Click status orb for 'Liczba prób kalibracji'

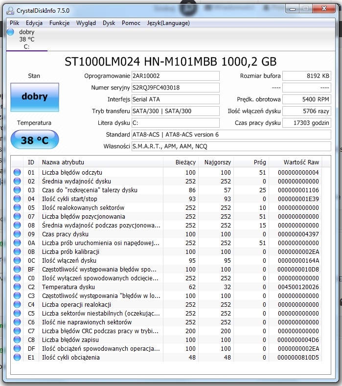pos(17,251)
